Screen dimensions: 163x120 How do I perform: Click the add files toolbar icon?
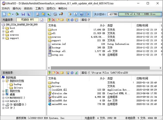[70, 14]
